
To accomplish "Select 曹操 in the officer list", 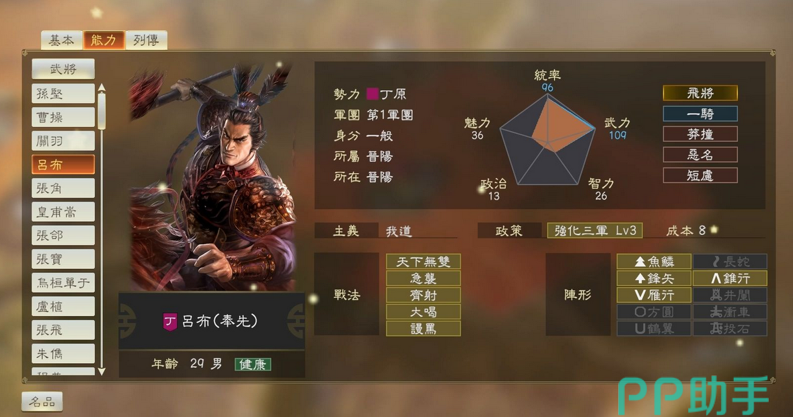I will click(63, 117).
